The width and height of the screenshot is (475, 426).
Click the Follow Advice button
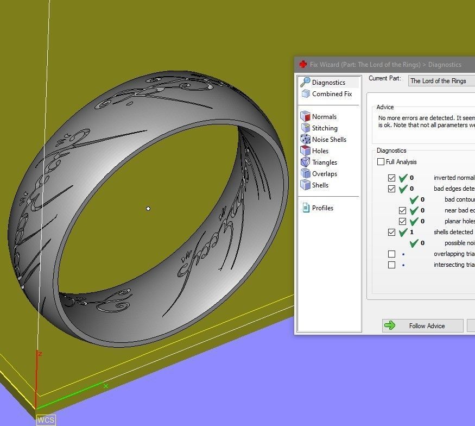point(422,325)
